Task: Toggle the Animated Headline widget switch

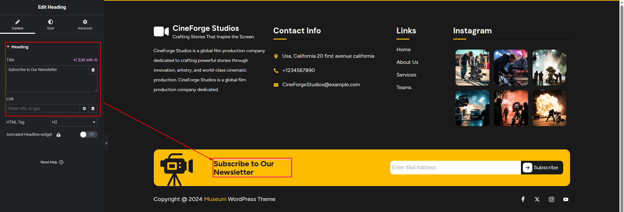Action: click(x=88, y=135)
